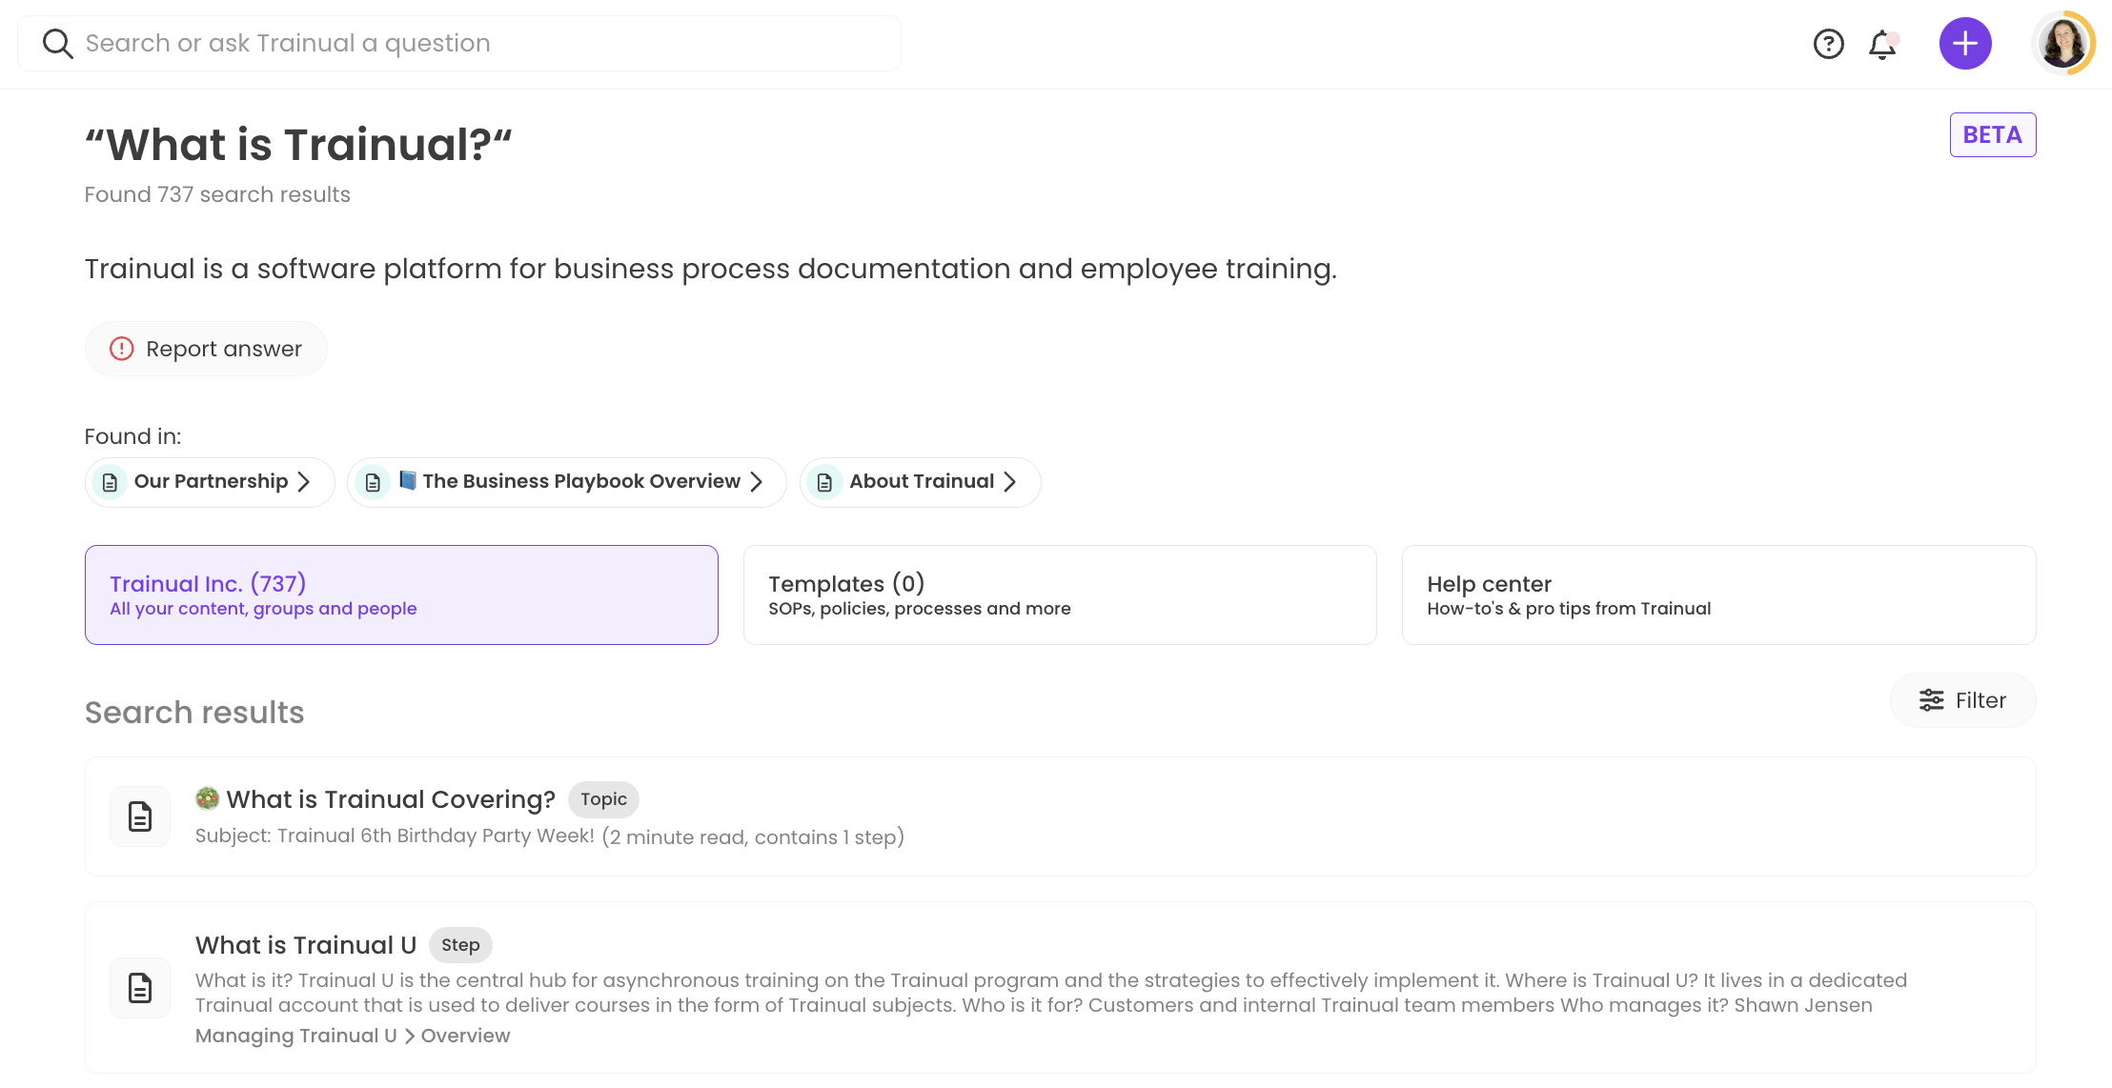This screenshot has height=1088, width=2112.
Task: Click the magnifying glass search icon
Action: coord(58,44)
